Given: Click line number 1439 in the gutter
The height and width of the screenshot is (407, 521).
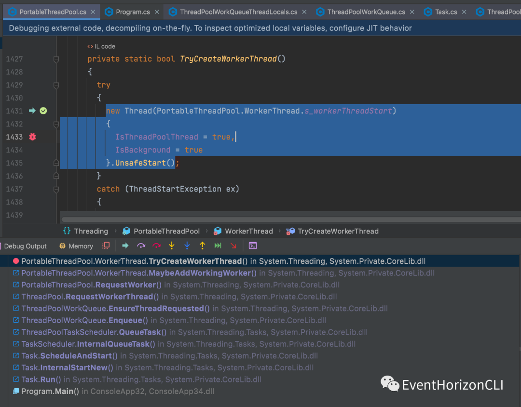Looking at the screenshot, I should [14, 215].
